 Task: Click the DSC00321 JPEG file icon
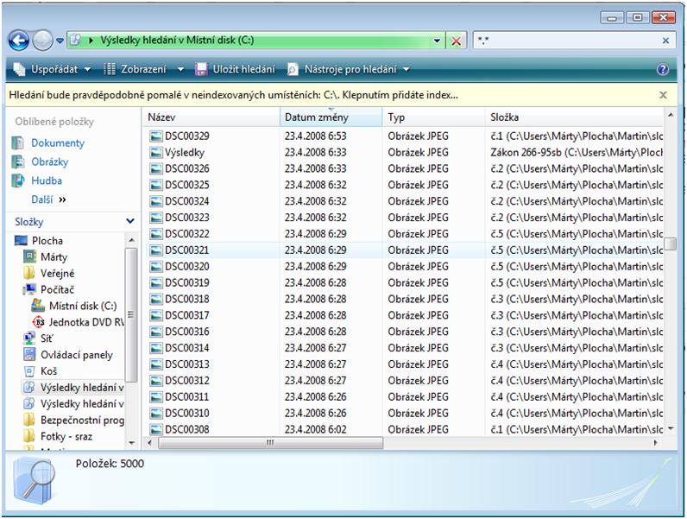pyautogui.click(x=155, y=250)
